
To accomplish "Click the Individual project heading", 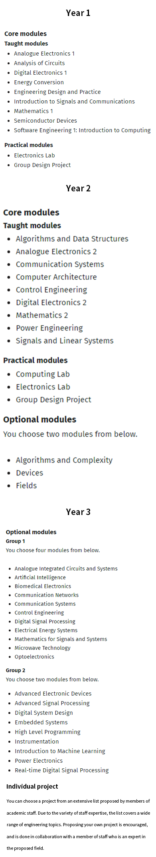I will pyautogui.click(x=32, y=786).
